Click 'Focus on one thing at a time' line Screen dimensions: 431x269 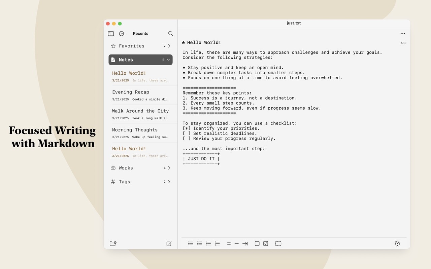point(262,78)
